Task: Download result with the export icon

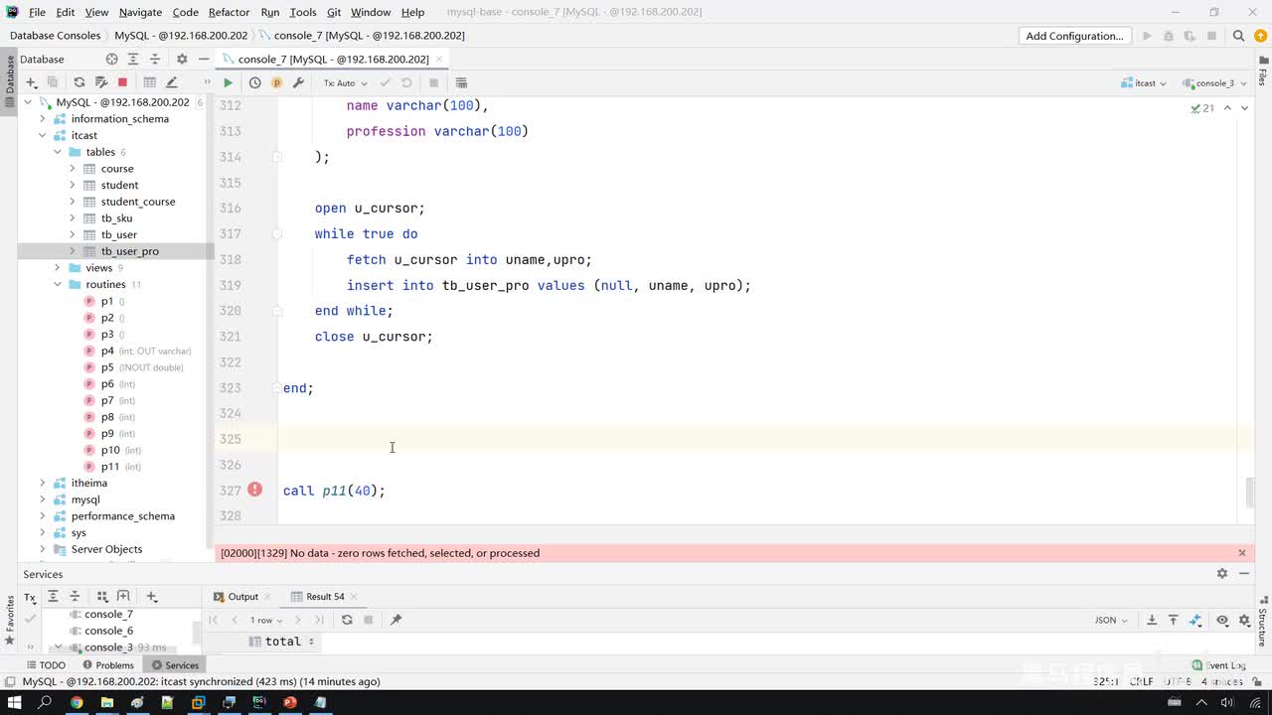Action: pos(1152,620)
